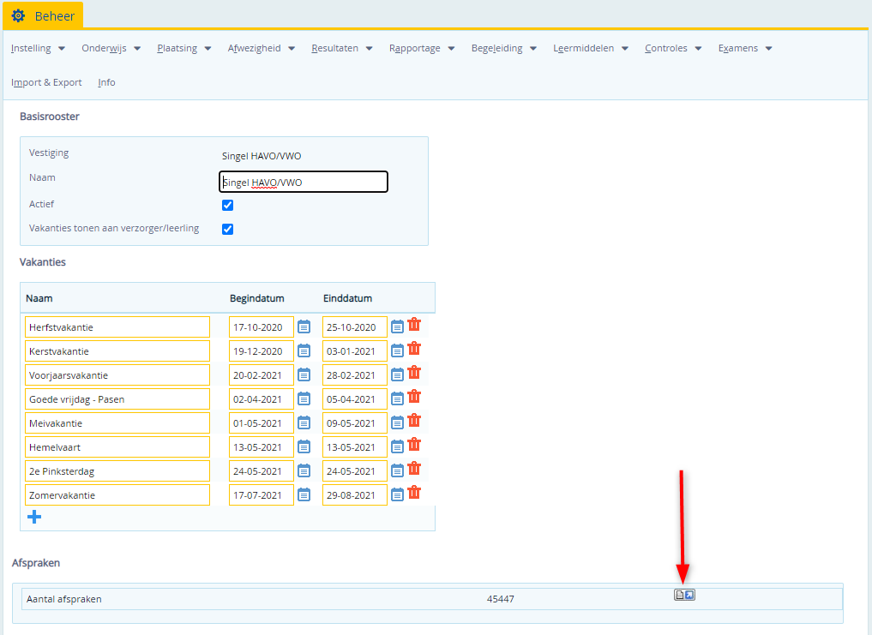Open begin date calendar for Voorjaarsvakantie

click(x=304, y=374)
